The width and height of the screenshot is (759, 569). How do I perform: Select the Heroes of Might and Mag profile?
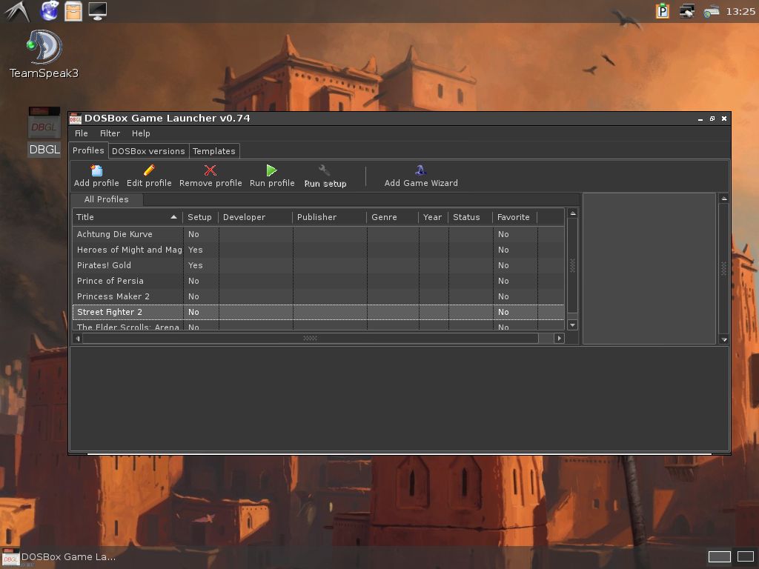tap(319, 250)
